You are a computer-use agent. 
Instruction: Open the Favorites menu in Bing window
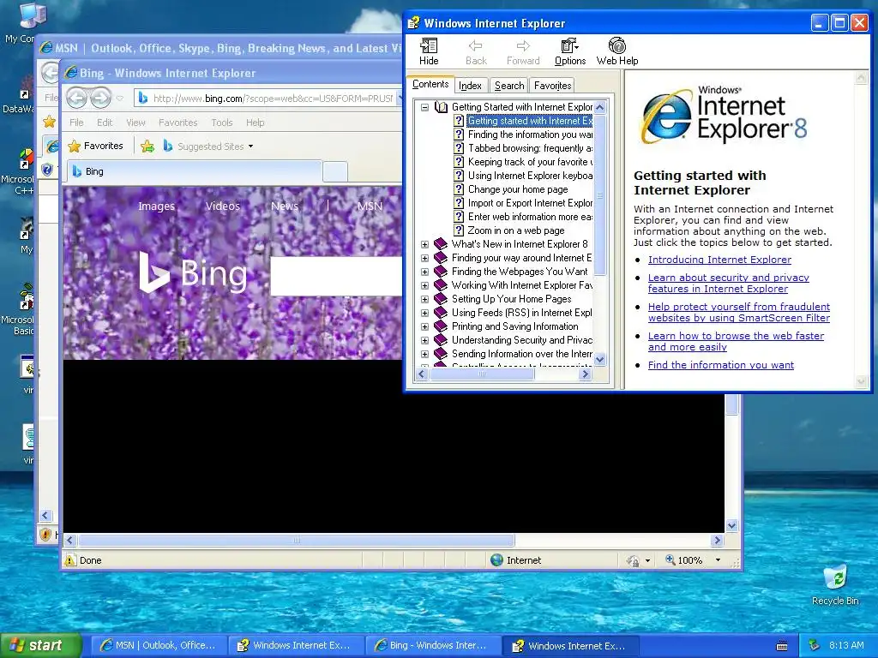[x=178, y=123]
